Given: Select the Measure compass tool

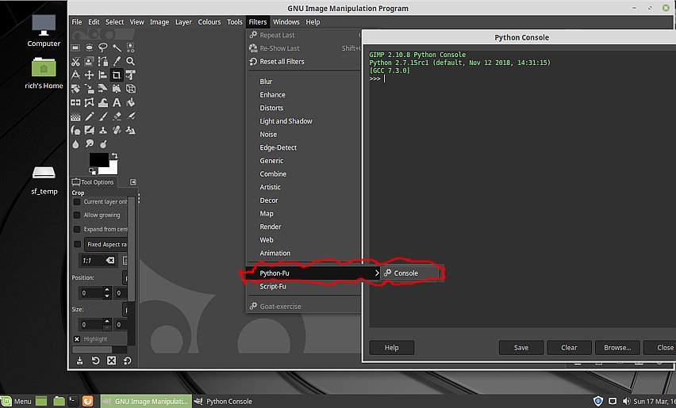Looking at the screenshot, I should pyautogui.click(x=75, y=75).
